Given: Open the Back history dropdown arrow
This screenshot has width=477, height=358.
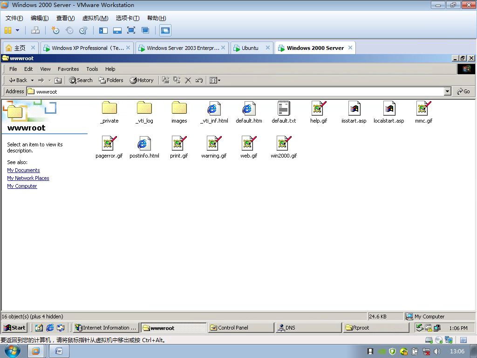Looking at the screenshot, I should 32,80.
